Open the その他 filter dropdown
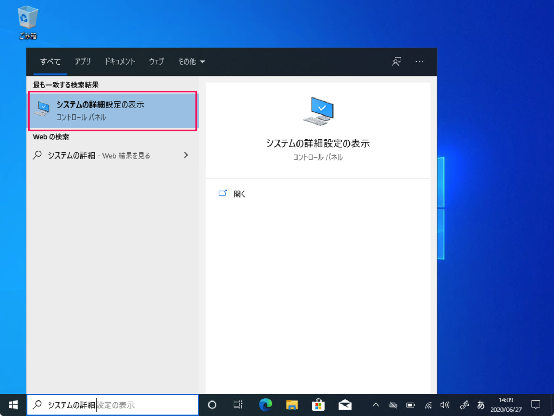 (x=191, y=62)
